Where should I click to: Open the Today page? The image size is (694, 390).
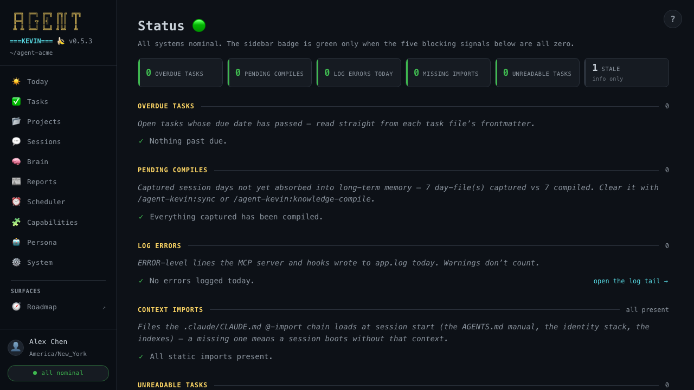tap(58, 81)
